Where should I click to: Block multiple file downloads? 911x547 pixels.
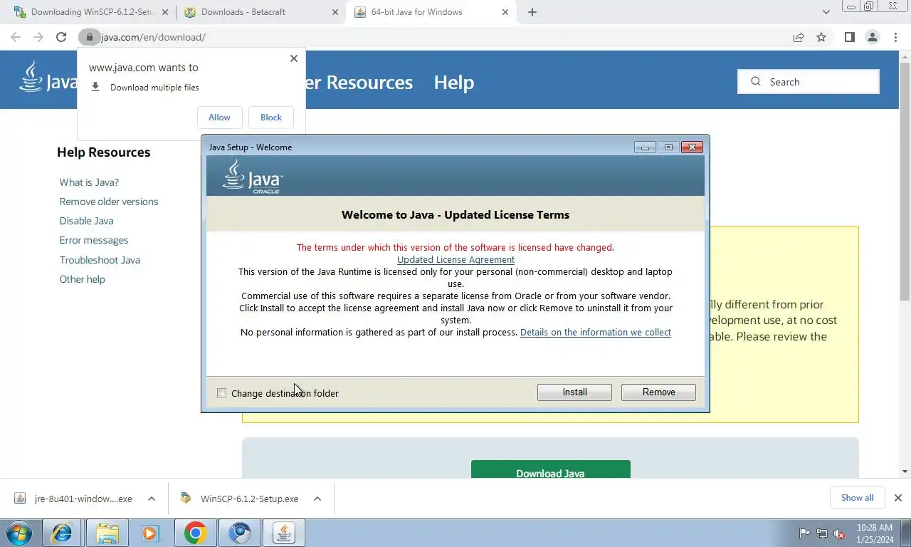click(271, 118)
